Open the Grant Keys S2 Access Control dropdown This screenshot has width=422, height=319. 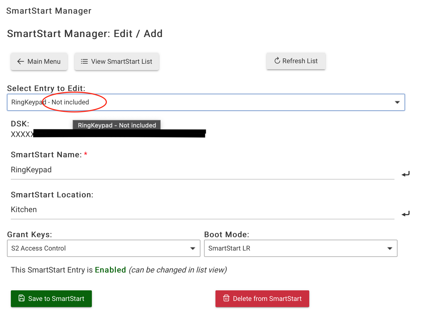click(x=104, y=248)
